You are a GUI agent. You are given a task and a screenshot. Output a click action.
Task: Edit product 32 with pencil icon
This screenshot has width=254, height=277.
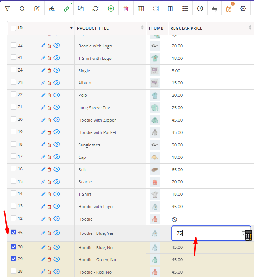click(43, 46)
